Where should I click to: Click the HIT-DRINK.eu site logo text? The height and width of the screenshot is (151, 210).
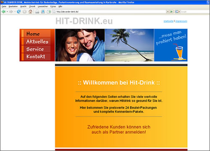click(84, 21)
